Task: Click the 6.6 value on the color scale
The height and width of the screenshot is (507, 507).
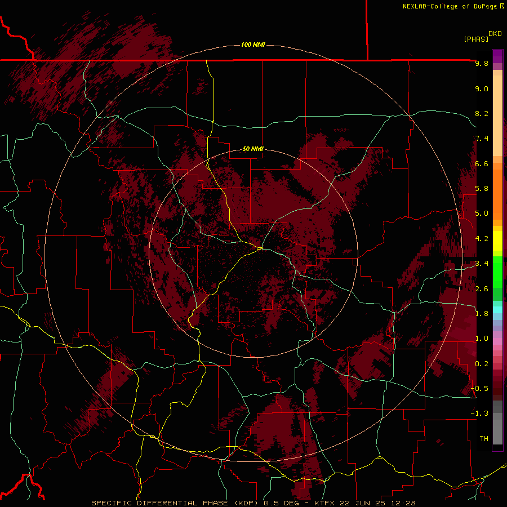Action: click(x=482, y=163)
